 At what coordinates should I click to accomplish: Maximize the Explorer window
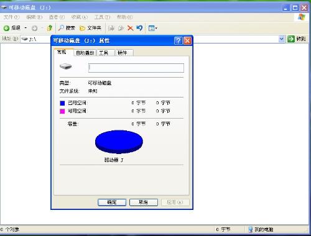pos(295,8)
